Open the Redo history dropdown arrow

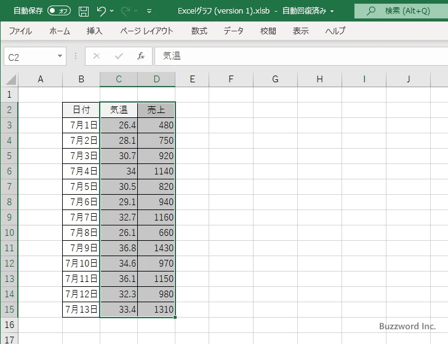(x=136, y=11)
